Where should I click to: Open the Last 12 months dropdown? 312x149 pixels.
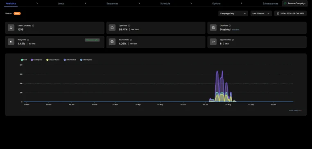pos(261,13)
